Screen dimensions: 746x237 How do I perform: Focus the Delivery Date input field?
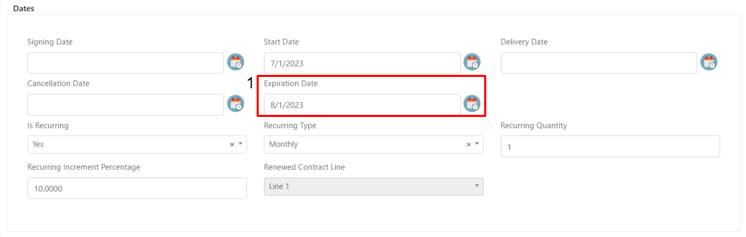tap(599, 63)
